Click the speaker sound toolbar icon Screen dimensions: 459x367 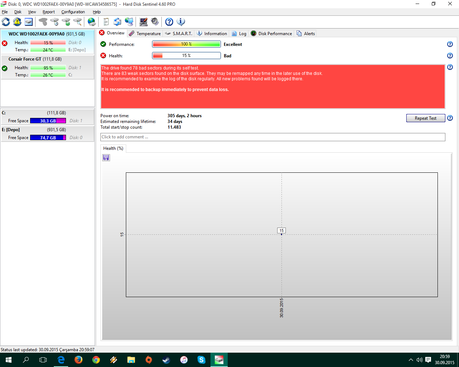point(155,22)
